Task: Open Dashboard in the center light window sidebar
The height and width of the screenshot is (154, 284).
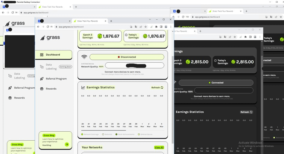Action: click(54, 55)
